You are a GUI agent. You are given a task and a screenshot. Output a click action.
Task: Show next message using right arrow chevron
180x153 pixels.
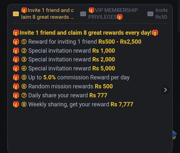(165, 90)
